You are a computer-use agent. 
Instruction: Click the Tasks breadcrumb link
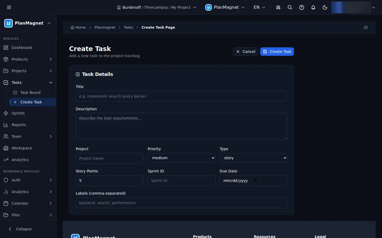click(x=128, y=28)
